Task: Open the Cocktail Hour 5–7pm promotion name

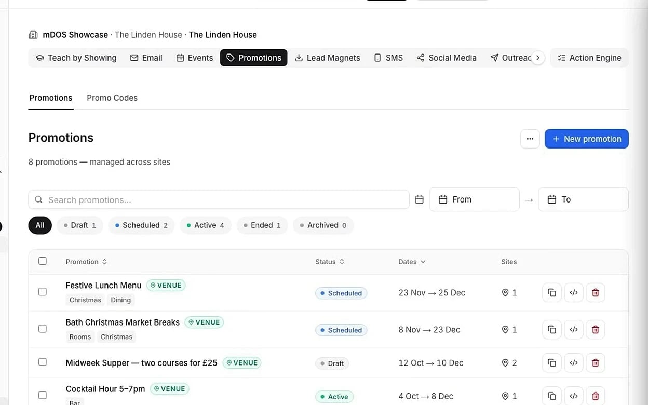Action: [105, 388]
